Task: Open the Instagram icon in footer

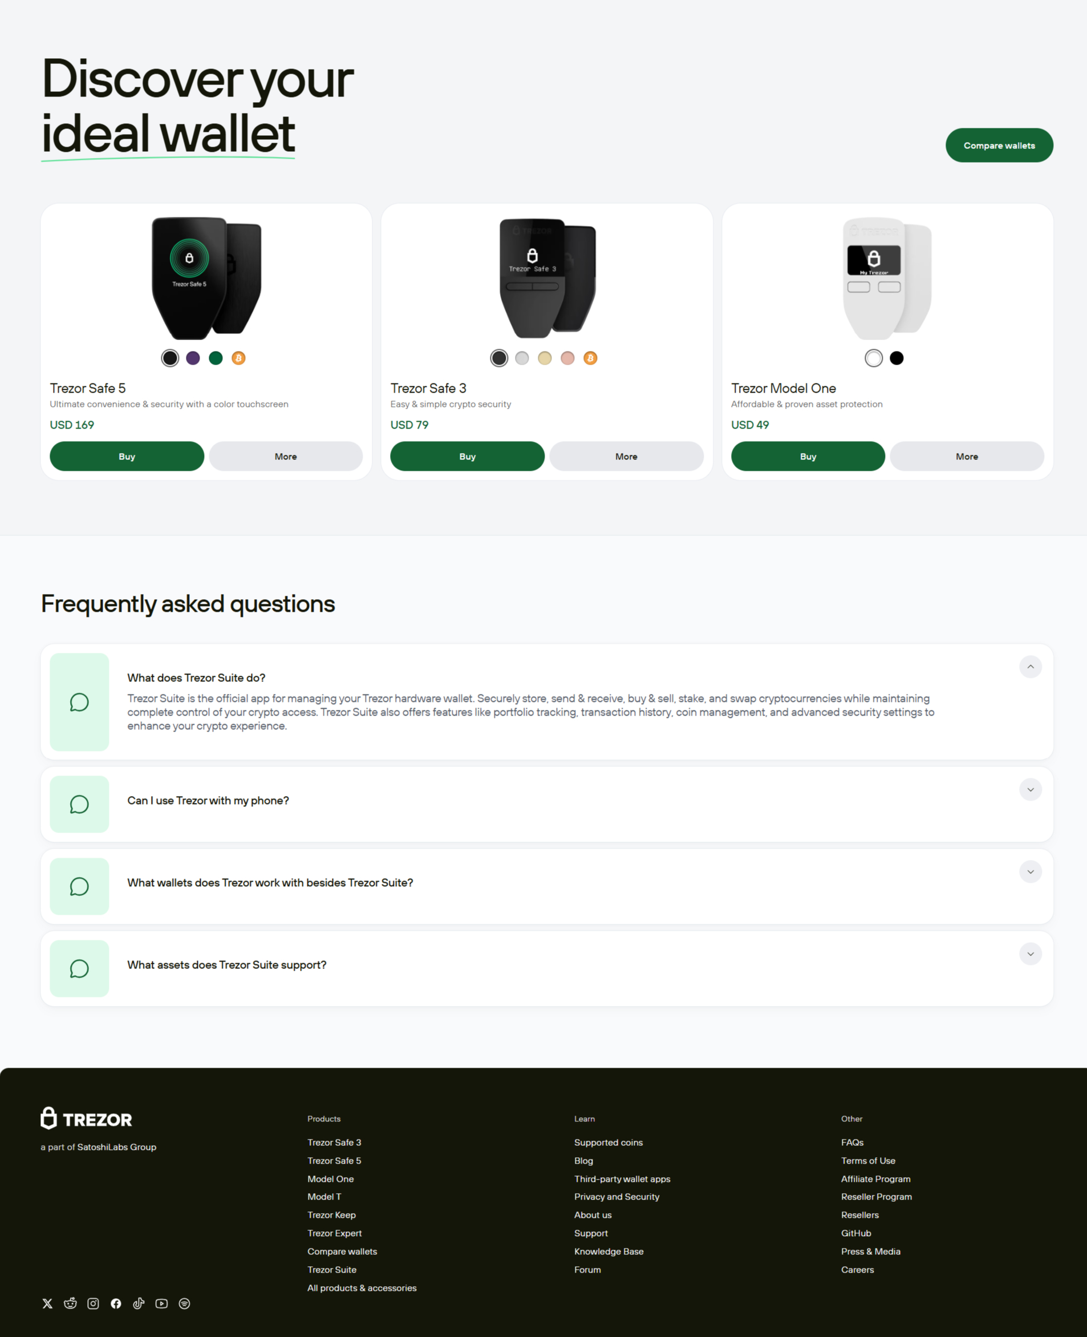Action: [x=94, y=1303]
